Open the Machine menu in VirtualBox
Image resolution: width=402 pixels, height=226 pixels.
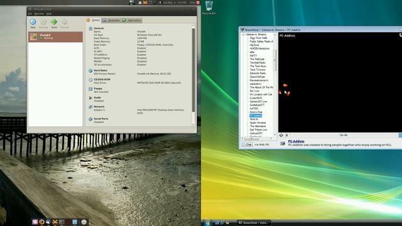39,14
